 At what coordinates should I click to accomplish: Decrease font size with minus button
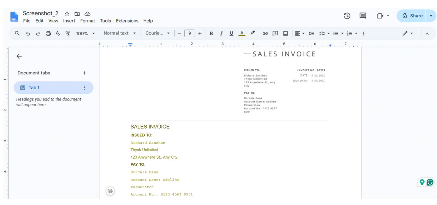[x=179, y=33]
